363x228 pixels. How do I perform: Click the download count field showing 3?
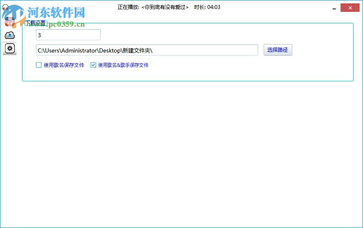(x=68, y=35)
